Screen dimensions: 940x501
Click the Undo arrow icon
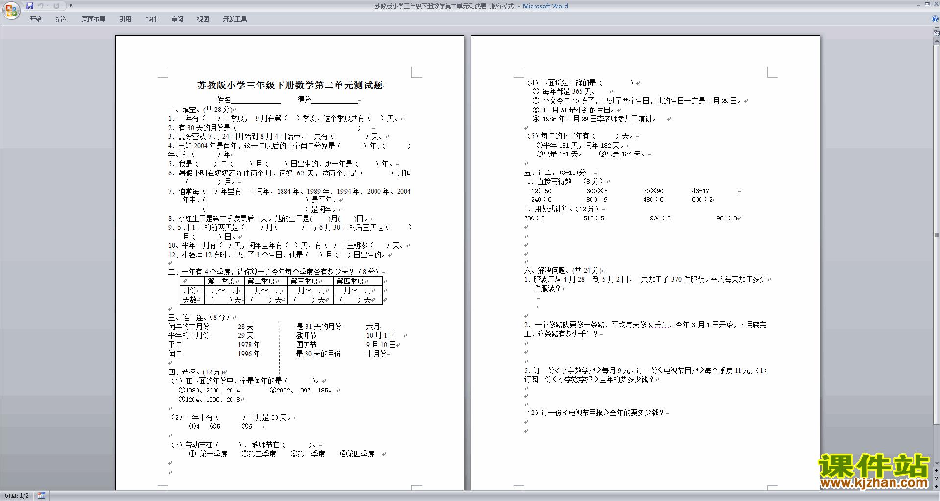coord(41,6)
